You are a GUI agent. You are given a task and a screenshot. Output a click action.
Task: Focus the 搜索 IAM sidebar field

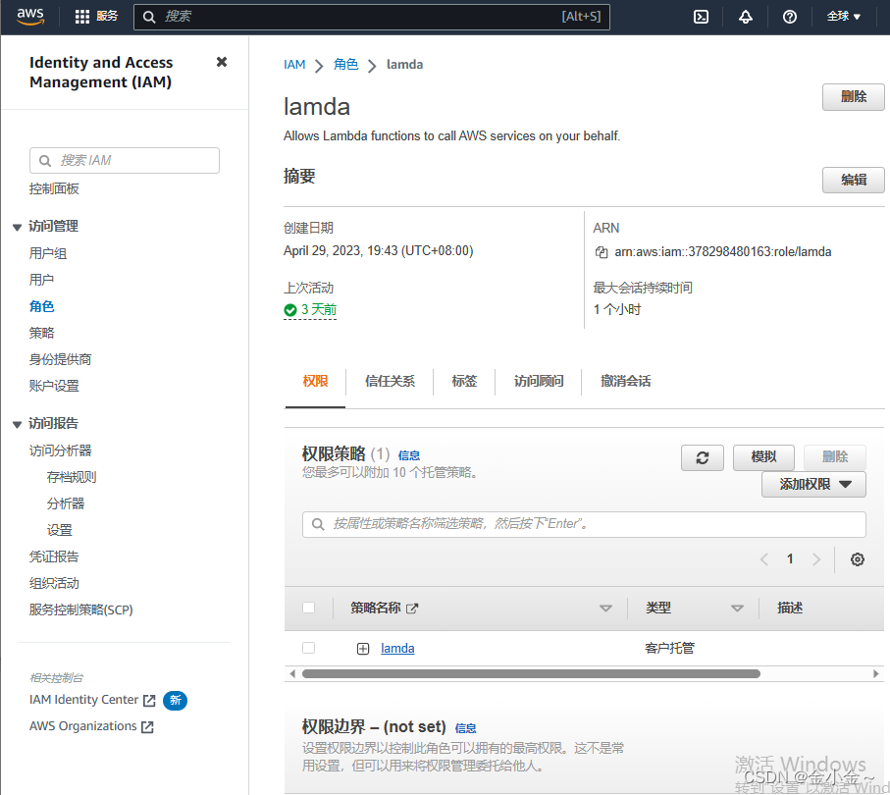[125, 161]
